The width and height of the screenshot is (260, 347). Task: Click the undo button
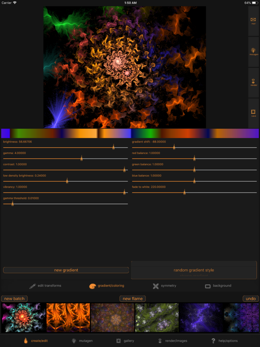pos(251,299)
